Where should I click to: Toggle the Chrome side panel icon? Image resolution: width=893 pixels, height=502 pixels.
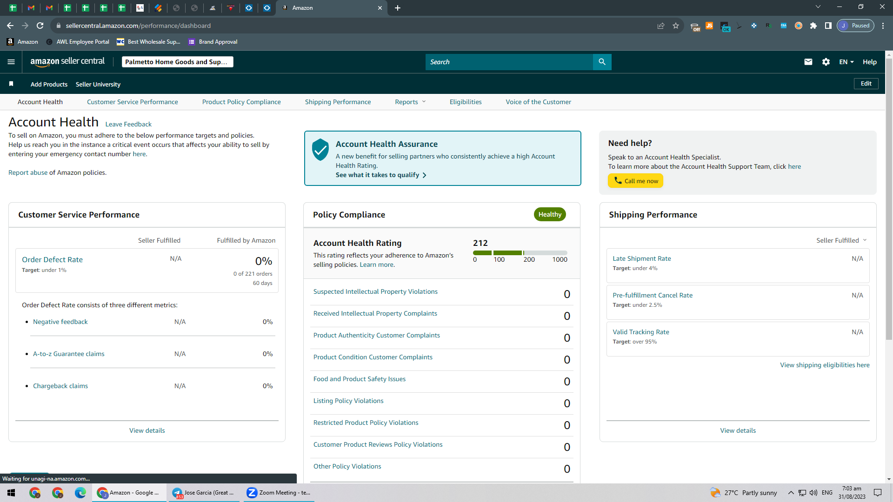tap(828, 26)
